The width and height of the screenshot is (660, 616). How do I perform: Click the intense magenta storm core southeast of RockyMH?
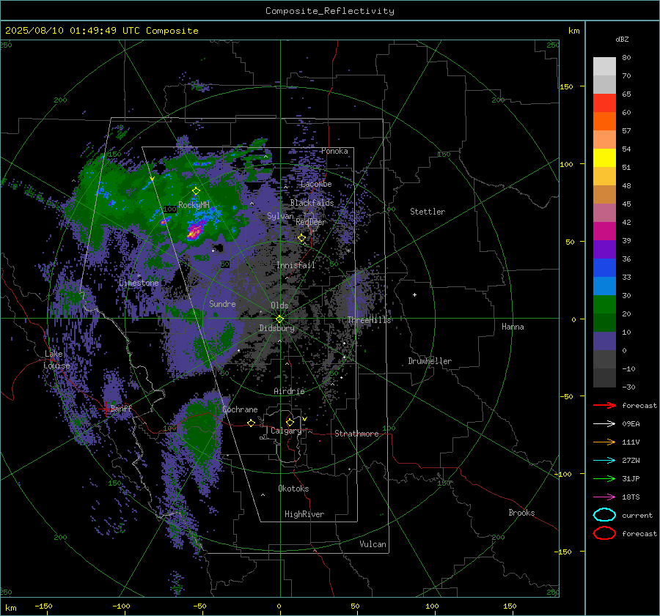pos(194,231)
